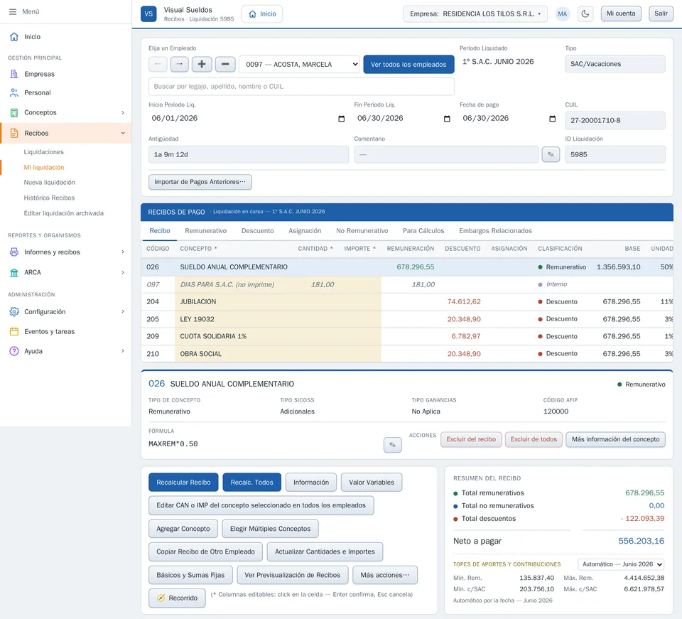Click the Agregar Concepto button
Viewport: 682px width, 619px height.
(183, 529)
